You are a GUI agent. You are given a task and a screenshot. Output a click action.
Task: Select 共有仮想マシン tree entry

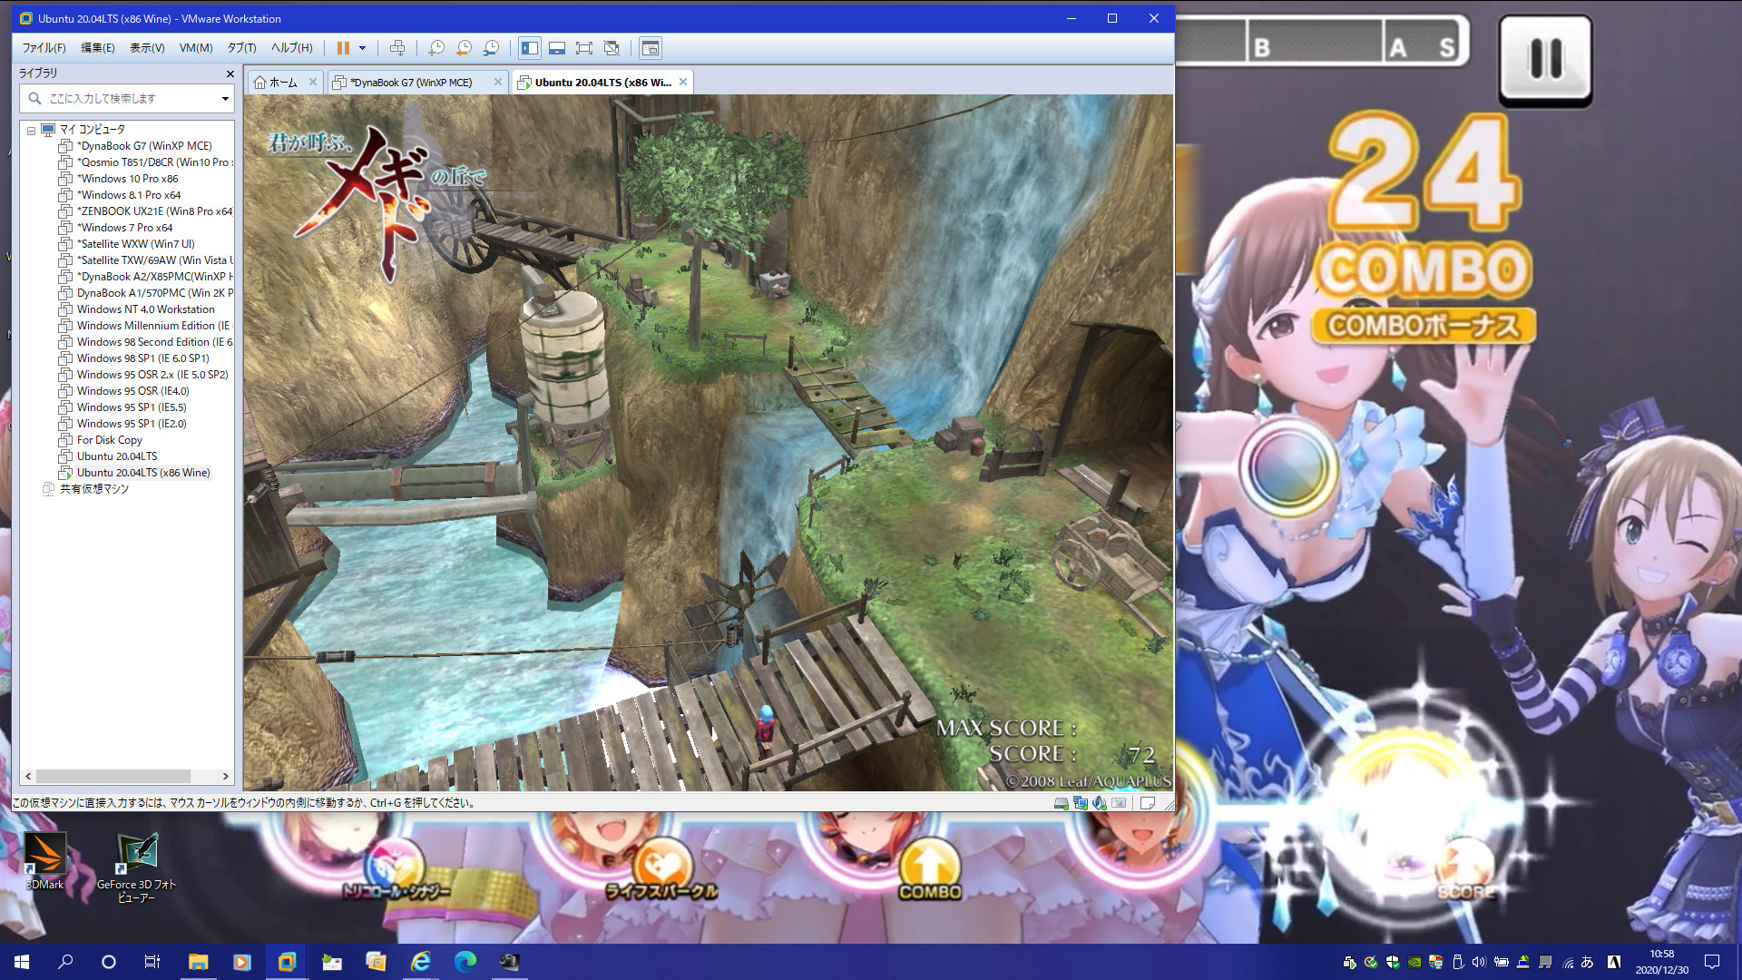point(93,489)
